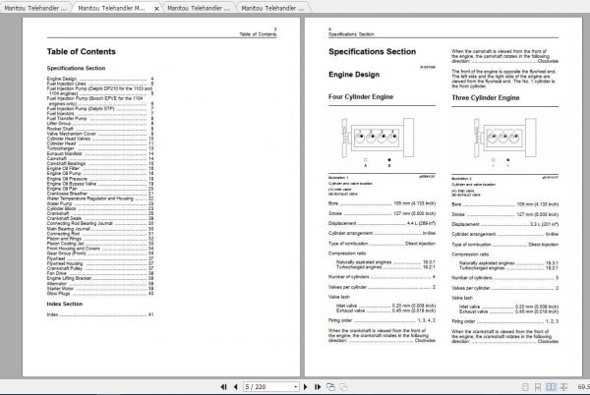Open the Valve Mechanism Cover contents entry
The height and width of the screenshot is (395, 590).
(100, 134)
